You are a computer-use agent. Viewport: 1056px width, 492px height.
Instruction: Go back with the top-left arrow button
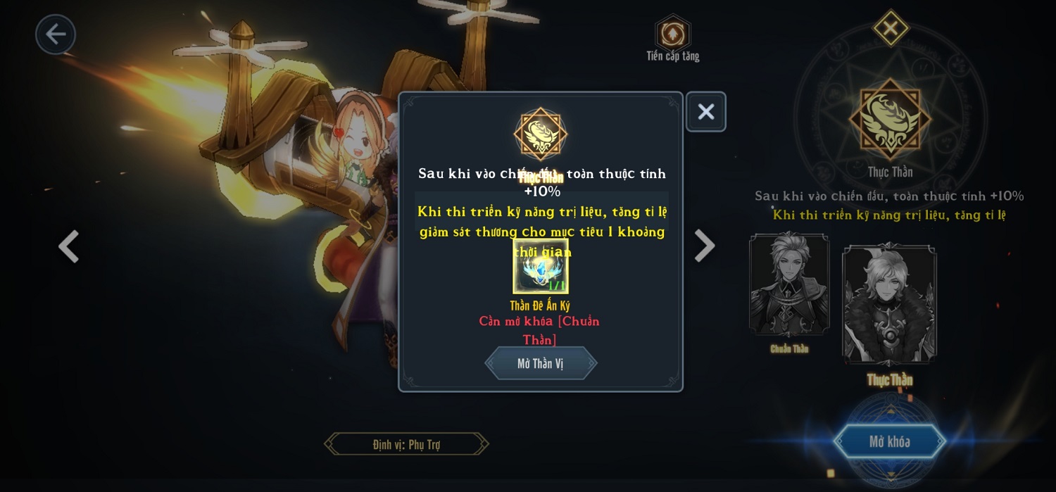coord(56,34)
